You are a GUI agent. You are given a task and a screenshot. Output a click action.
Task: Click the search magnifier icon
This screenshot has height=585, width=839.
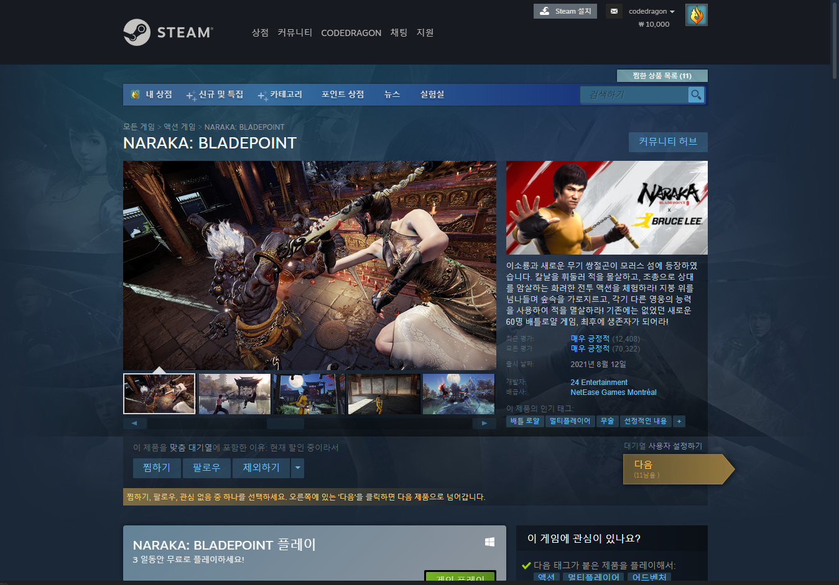(x=696, y=94)
